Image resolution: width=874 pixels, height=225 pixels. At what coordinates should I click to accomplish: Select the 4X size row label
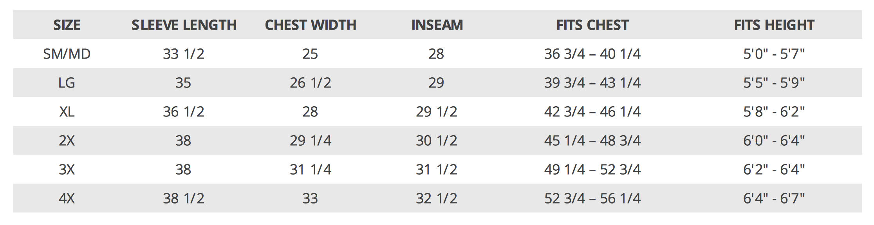click(67, 198)
